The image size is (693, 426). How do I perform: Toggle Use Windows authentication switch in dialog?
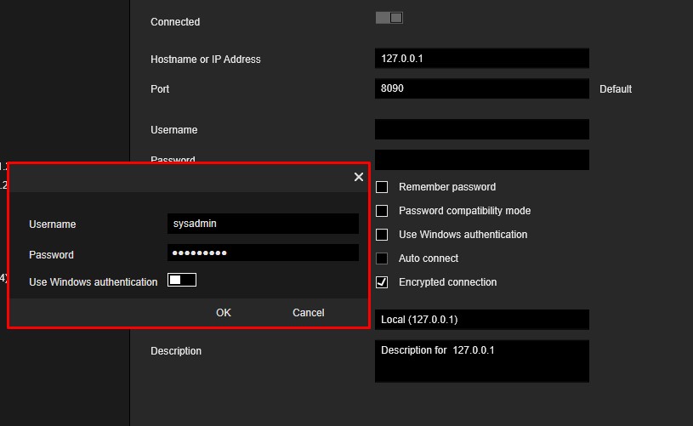tap(182, 280)
